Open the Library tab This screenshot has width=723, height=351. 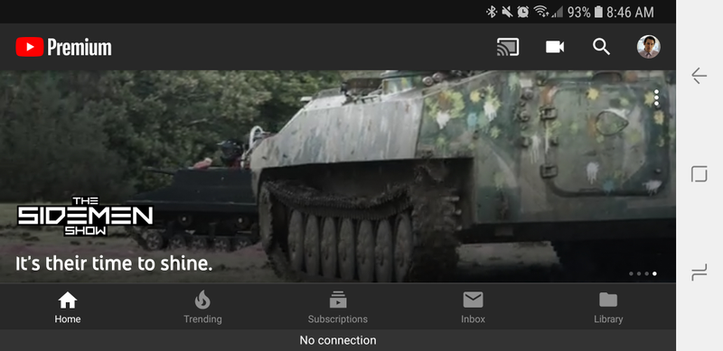pos(608,307)
